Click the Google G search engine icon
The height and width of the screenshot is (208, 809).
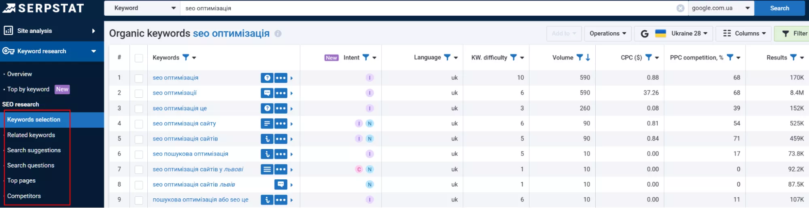(645, 34)
